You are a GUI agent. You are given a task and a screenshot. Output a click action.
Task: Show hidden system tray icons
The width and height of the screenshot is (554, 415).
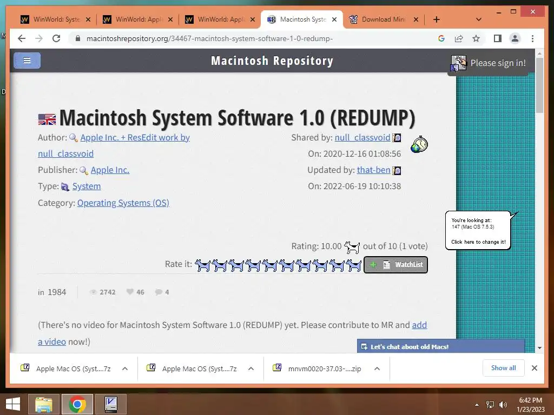pyautogui.click(x=477, y=405)
